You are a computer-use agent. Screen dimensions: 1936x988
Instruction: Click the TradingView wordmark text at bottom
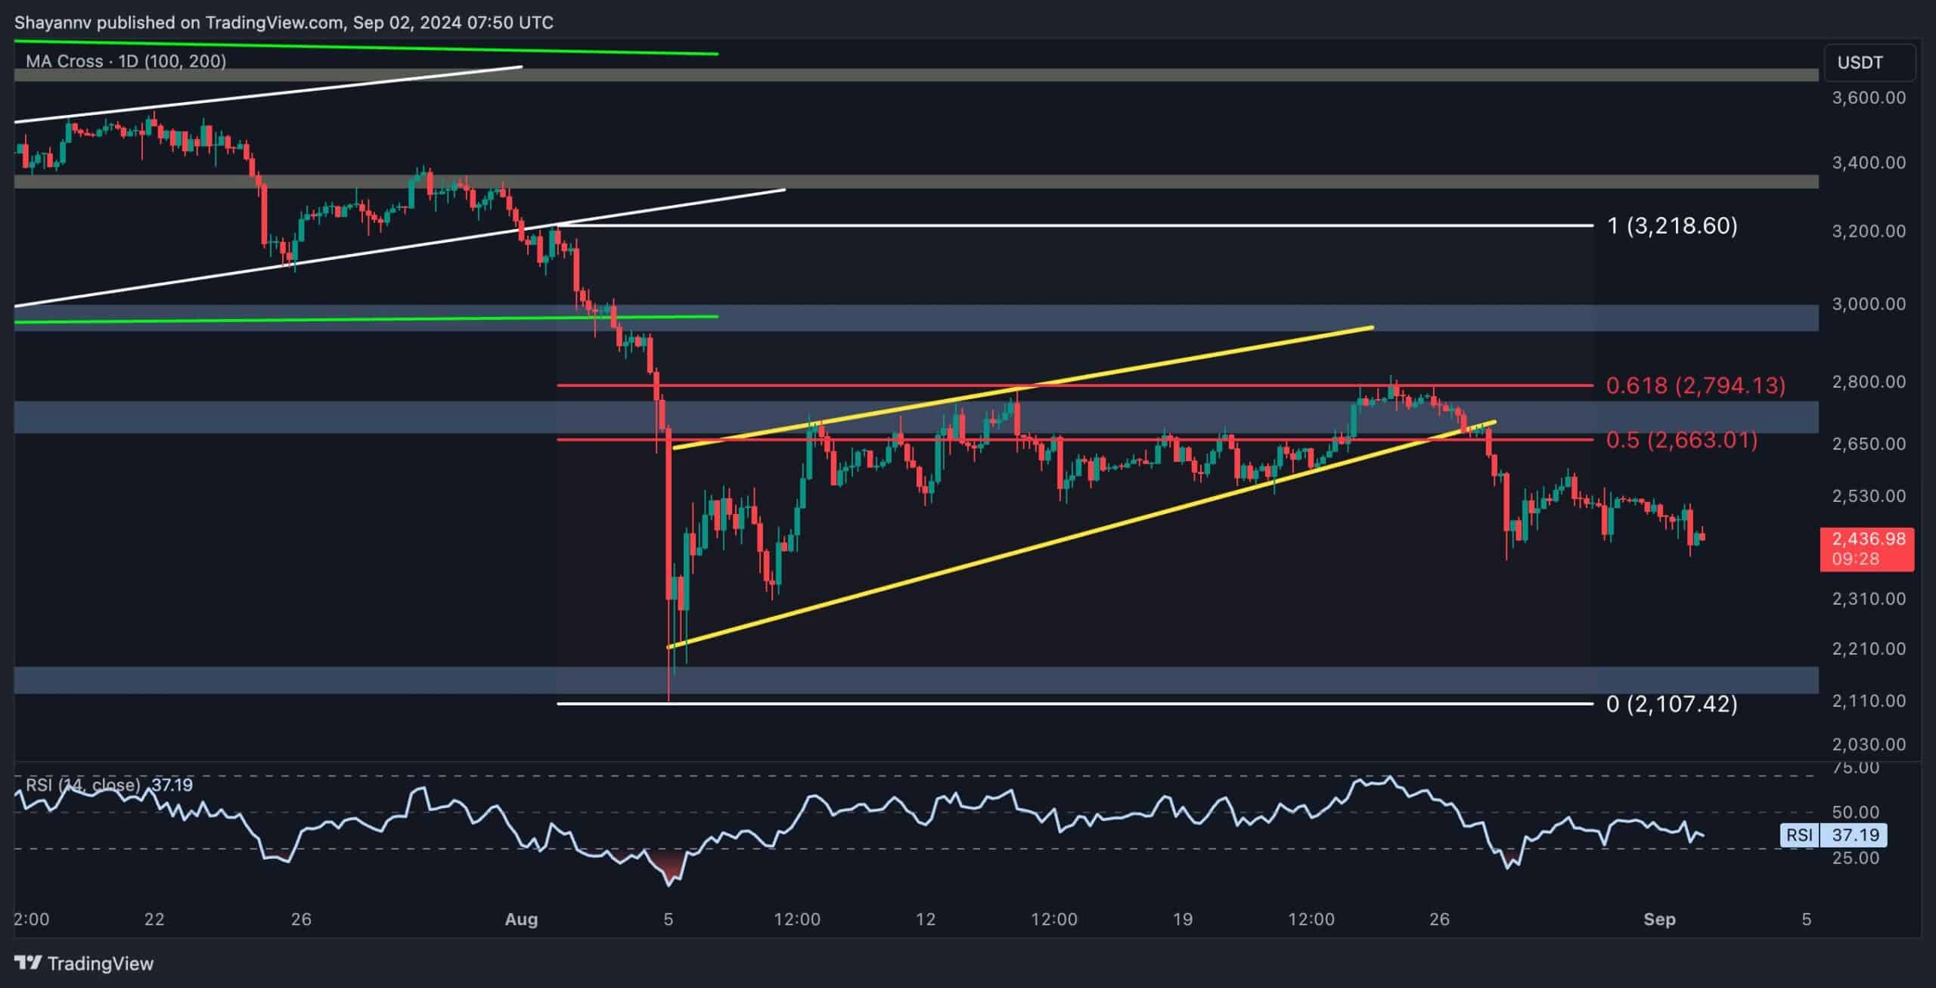pos(100,963)
